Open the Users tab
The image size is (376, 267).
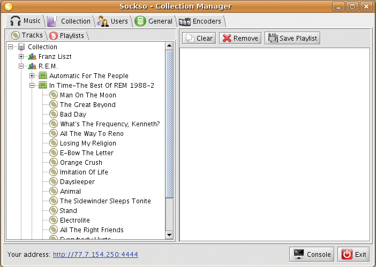(x=112, y=21)
